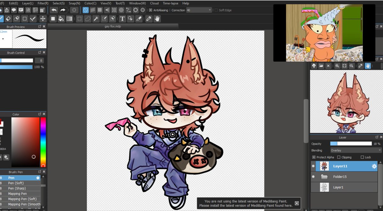
Task: Uncheck the AntiAliasing option
Action: 151,10
